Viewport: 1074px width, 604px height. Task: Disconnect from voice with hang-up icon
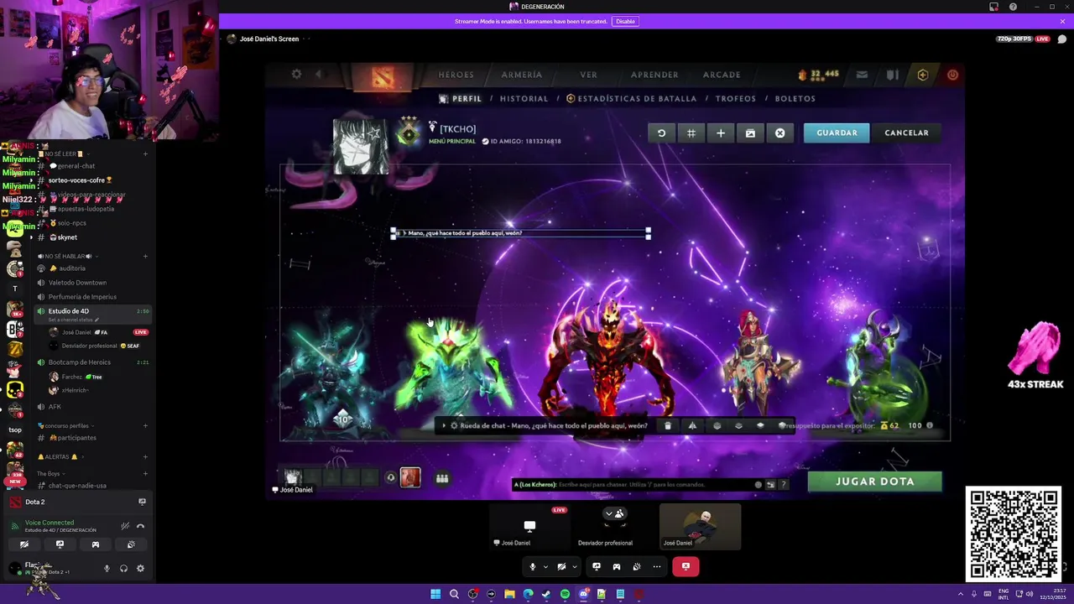(140, 526)
